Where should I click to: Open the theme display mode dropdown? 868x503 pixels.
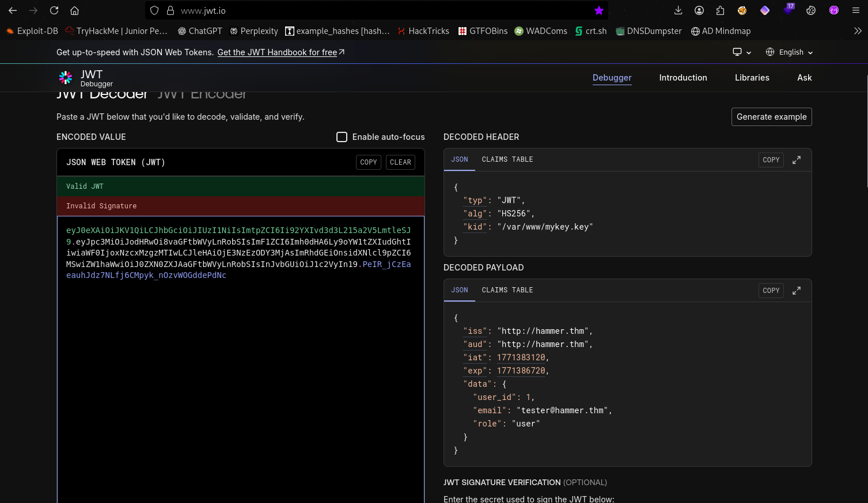coord(741,52)
